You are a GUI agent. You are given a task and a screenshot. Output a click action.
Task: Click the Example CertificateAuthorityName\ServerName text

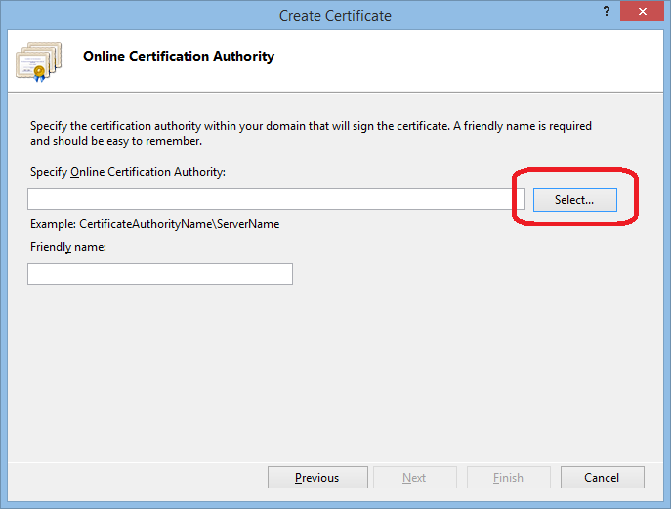click(x=155, y=224)
